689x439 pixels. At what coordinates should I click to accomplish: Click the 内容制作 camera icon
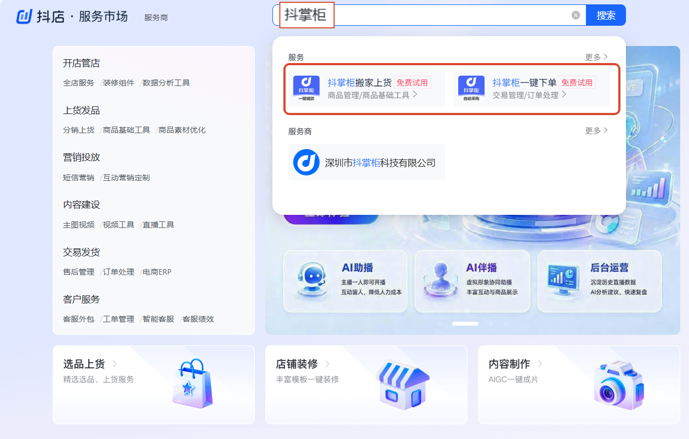point(619,385)
